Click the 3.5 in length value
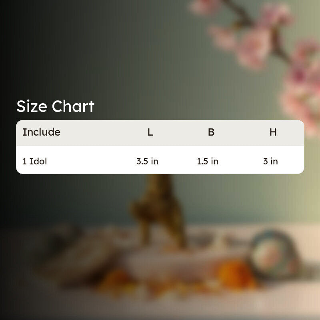Screen dimensions: 320x320 [147, 161]
